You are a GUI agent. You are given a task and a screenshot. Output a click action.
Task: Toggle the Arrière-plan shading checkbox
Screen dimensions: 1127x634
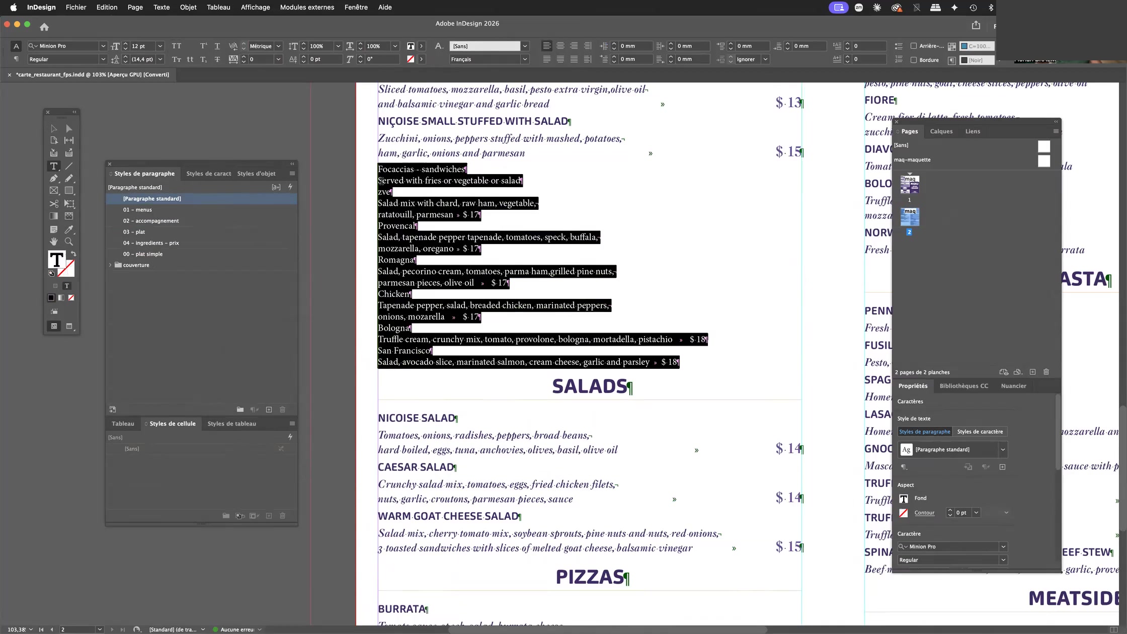click(914, 46)
